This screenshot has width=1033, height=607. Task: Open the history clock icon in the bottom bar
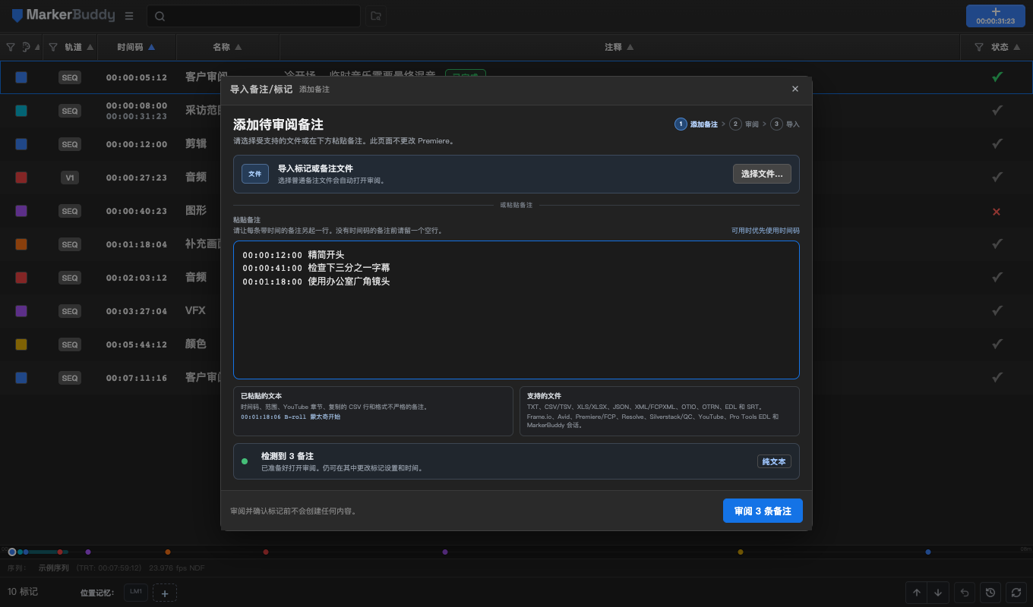990,593
